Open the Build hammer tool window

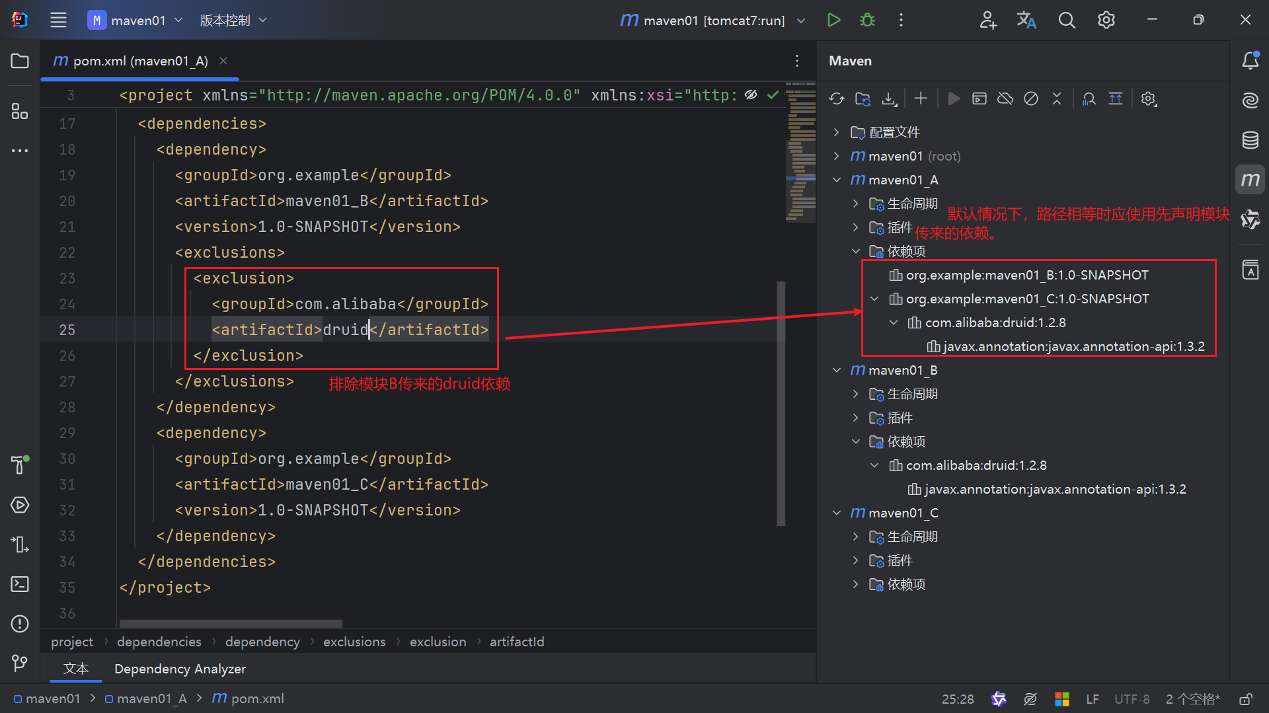[20, 465]
